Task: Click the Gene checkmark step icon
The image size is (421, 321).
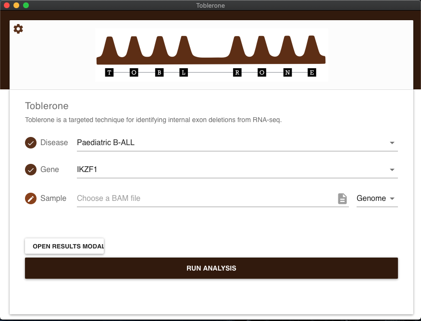Action: click(x=31, y=170)
